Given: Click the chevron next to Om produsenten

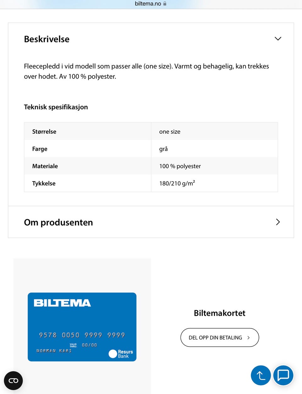Looking at the screenshot, I should 277,222.
